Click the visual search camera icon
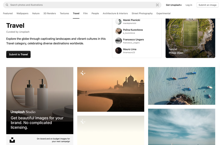The image size is (220, 145). tap(157, 5)
